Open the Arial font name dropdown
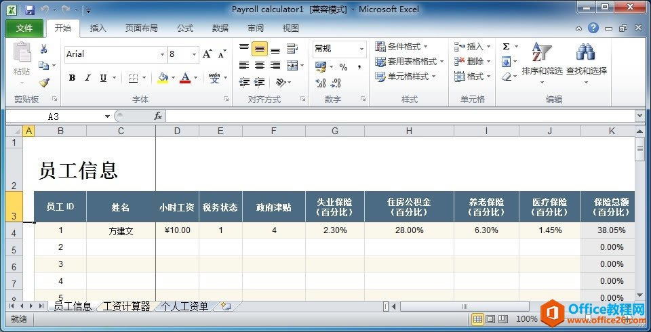The height and width of the screenshot is (332, 651). (162, 54)
